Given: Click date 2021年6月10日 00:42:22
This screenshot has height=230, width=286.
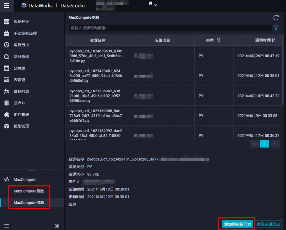Looking at the screenshot, I should [x=258, y=96].
